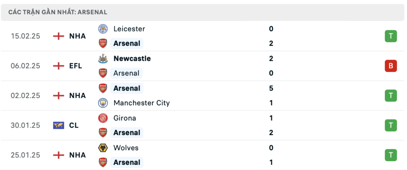Image resolution: width=407 pixels, height=170 pixels.
Task: Click the Wolves club crest icon
Action: [103, 148]
